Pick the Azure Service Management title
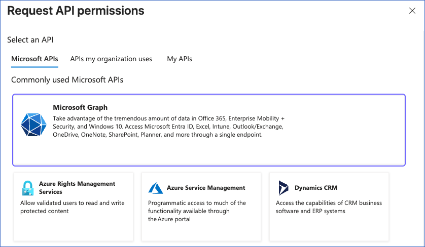 pyautogui.click(x=206, y=187)
